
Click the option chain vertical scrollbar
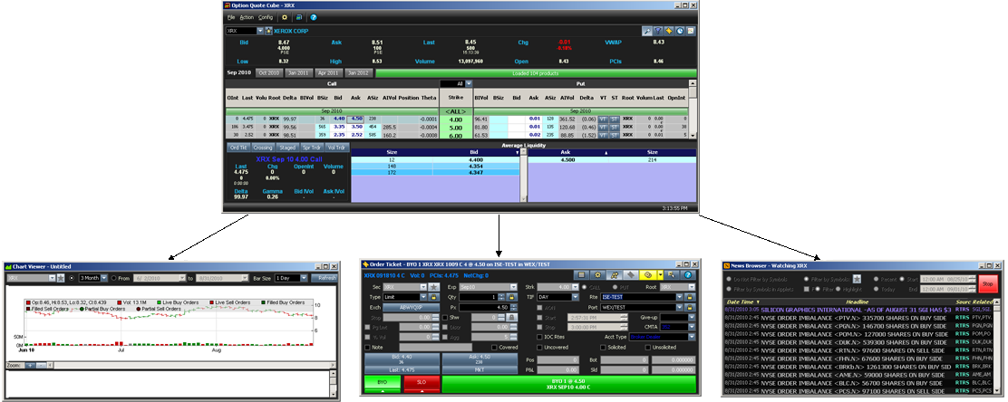coord(693,110)
